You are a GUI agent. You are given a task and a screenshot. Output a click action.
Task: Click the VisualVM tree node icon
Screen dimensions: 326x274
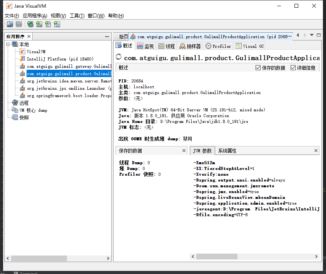(22, 51)
